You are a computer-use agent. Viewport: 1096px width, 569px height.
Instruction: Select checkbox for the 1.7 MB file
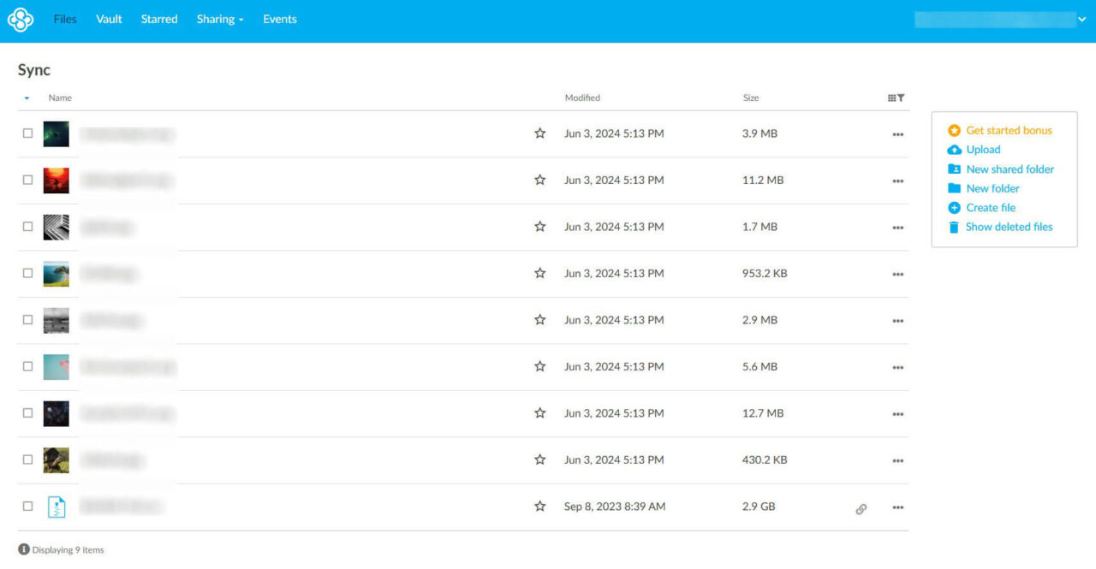[x=27, y=227]
